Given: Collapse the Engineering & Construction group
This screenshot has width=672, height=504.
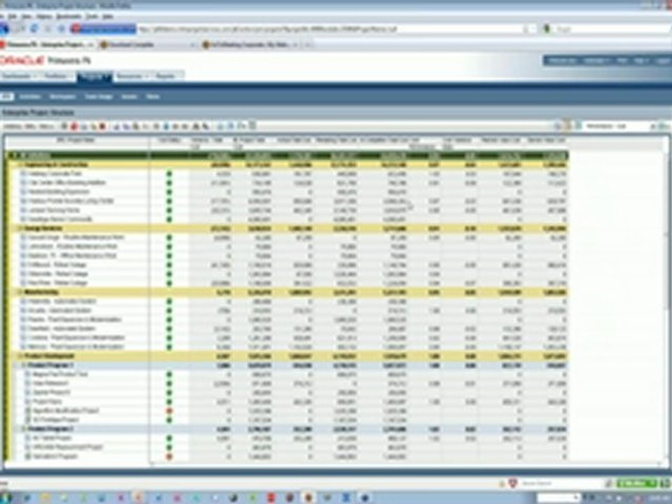Looking at the screenshot, I should [x=20, y=165].
